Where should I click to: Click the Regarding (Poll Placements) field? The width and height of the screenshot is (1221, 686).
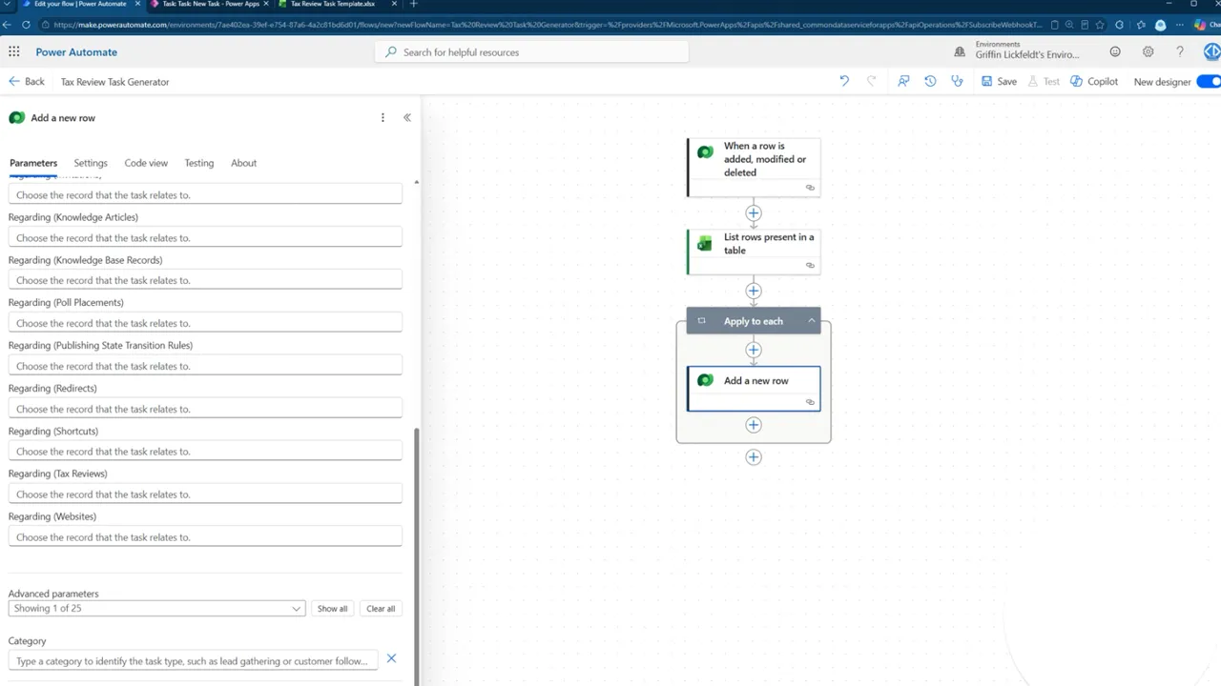tap(205, 323)
